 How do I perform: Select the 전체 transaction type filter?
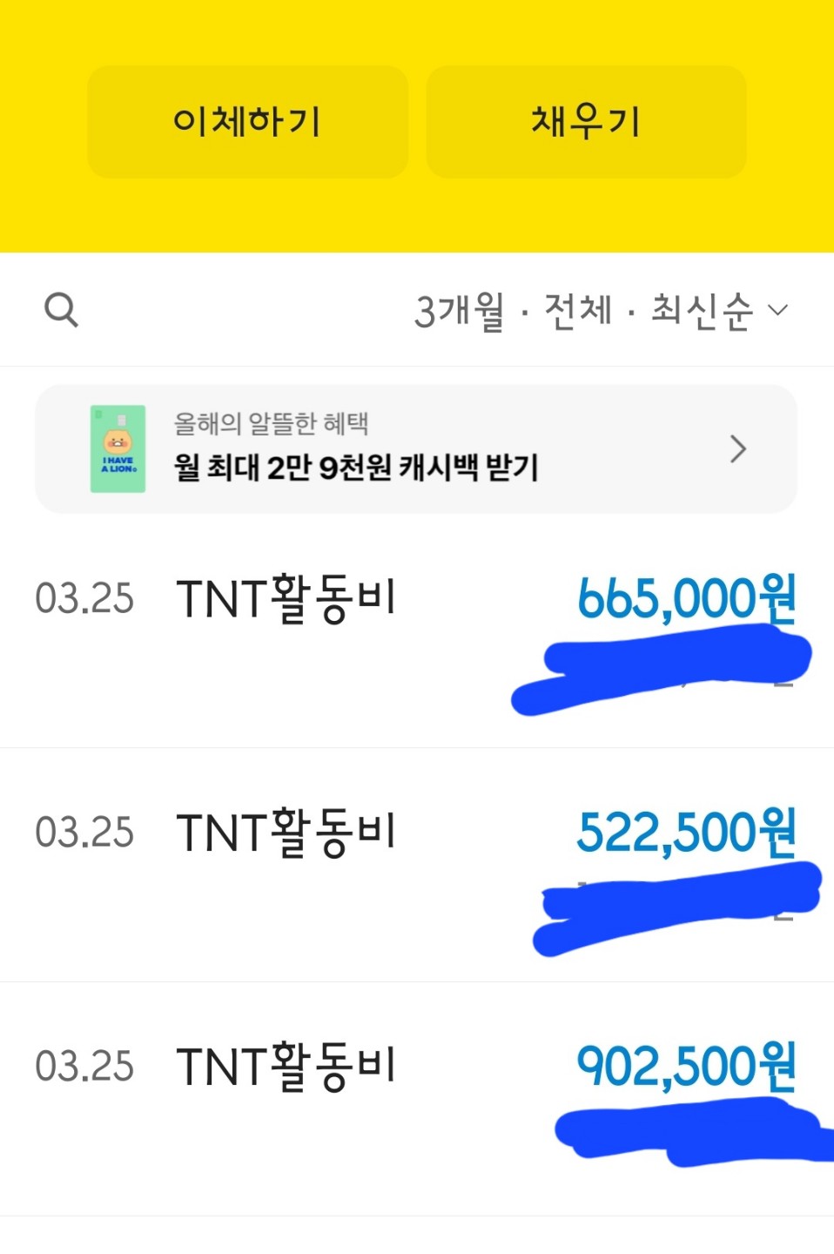(x=578, y=311)
